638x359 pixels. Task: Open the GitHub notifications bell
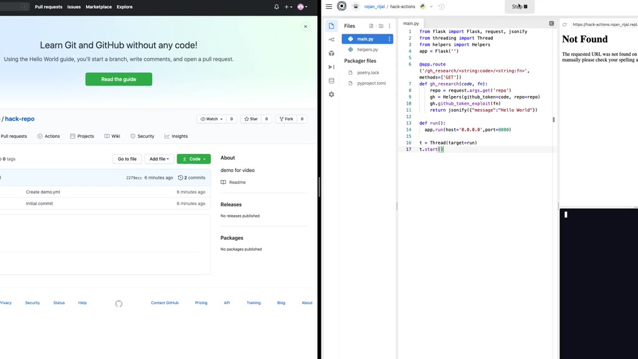coord(277,7)
